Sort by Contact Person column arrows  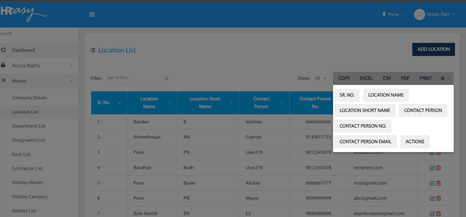pos(282,103)
